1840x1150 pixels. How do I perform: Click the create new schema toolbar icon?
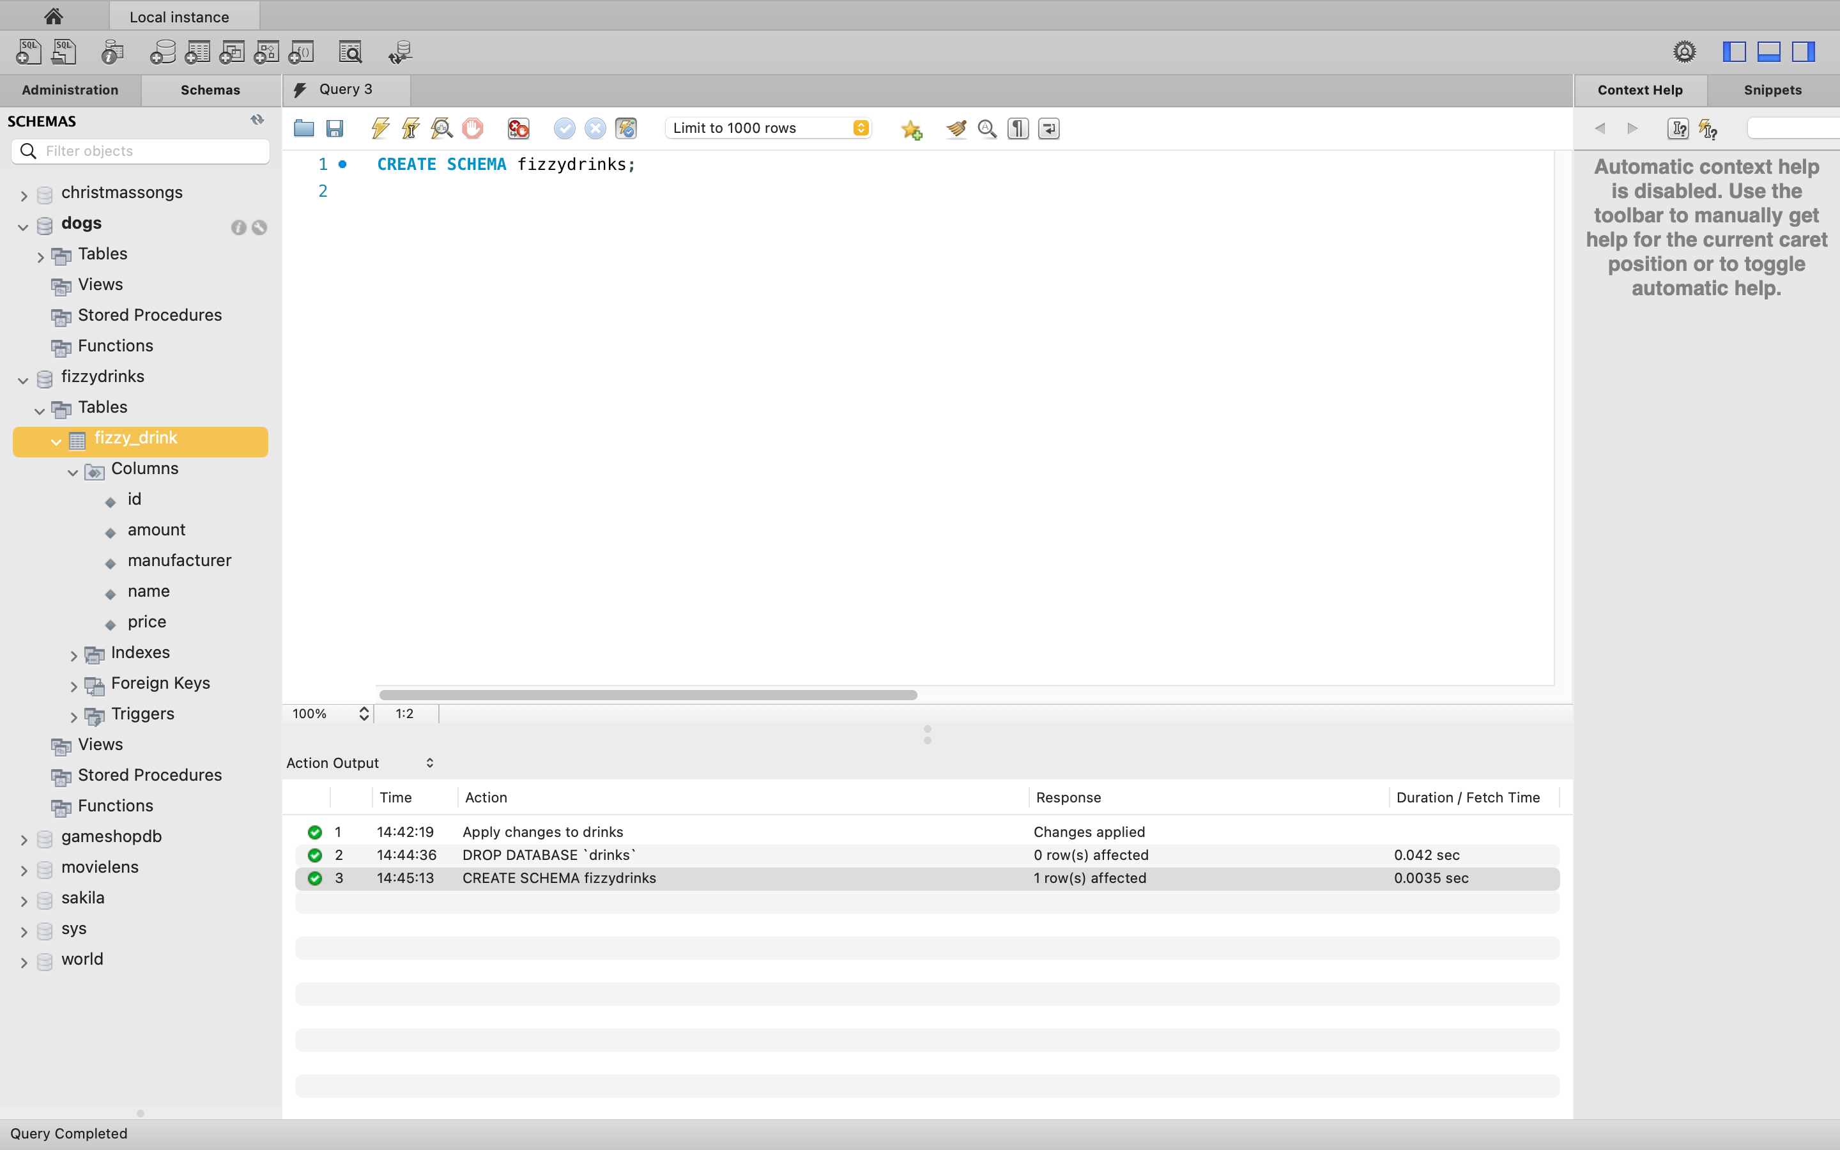[x=162, y=52]
